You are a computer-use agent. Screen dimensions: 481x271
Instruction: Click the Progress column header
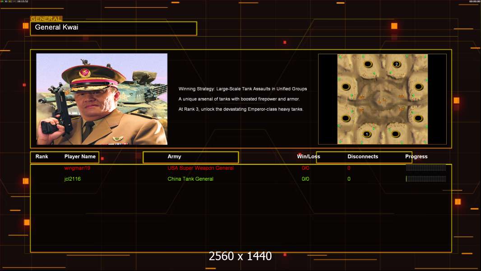tap(416, 157)
